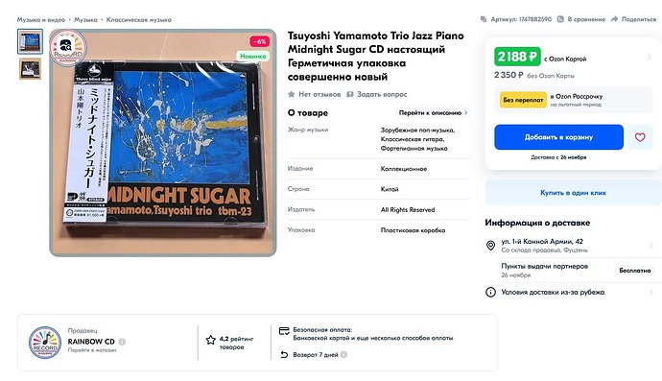The height and width of the screenshot is (381, 662).
Task: Add item with Добавить в корзину button
Action: 558,137
